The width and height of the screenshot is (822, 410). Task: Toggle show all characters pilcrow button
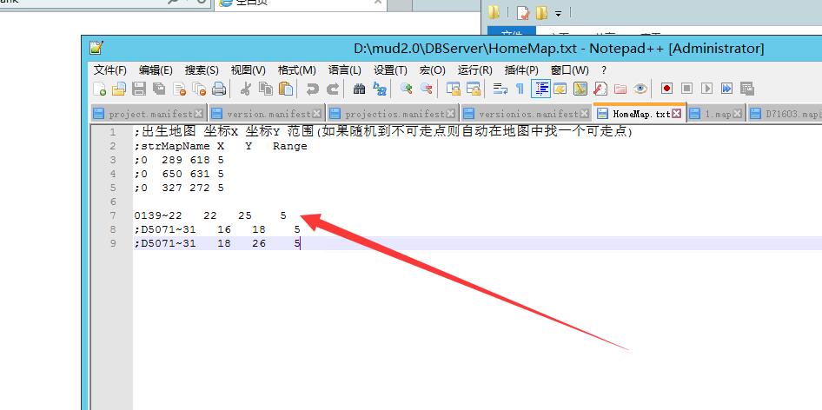[520, 89]
